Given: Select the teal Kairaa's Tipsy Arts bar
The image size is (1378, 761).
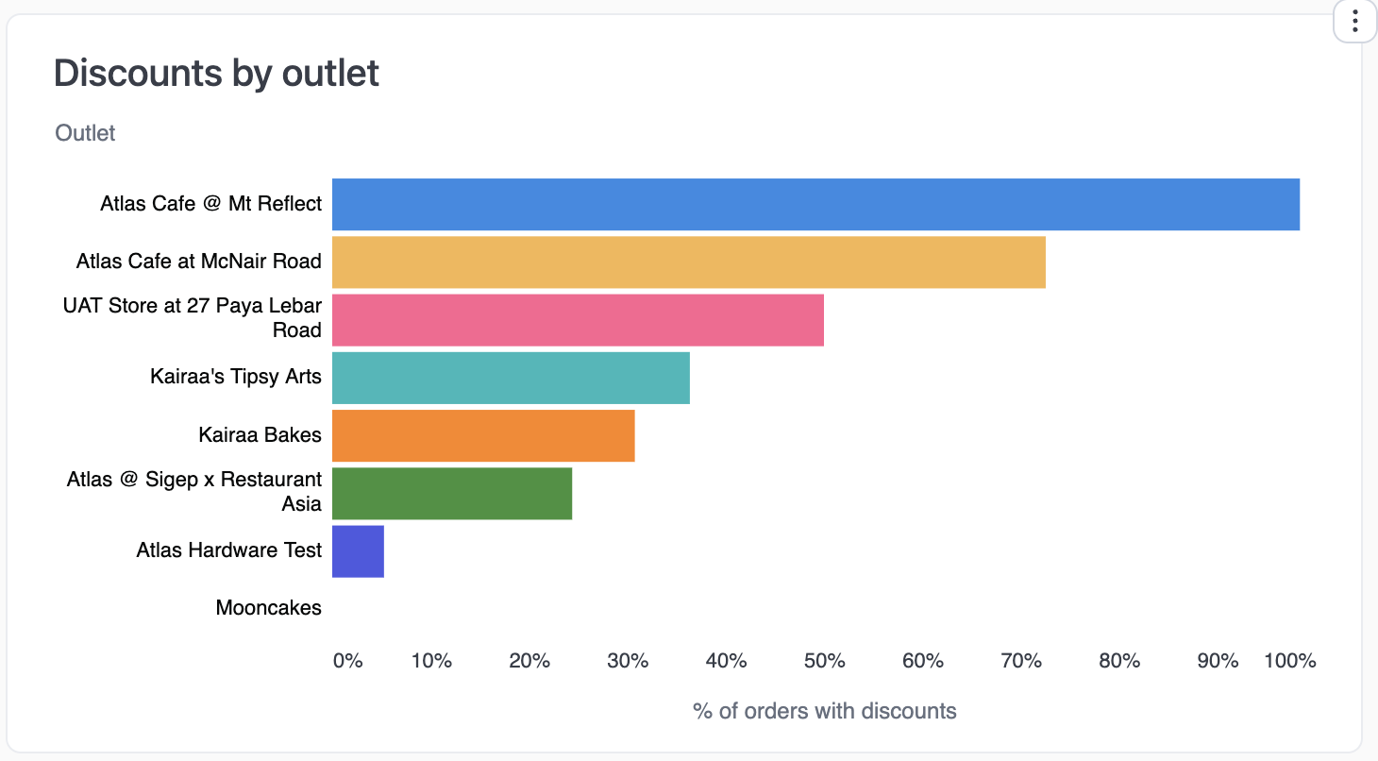Looking at the screenshot, I should pos(510,378).
